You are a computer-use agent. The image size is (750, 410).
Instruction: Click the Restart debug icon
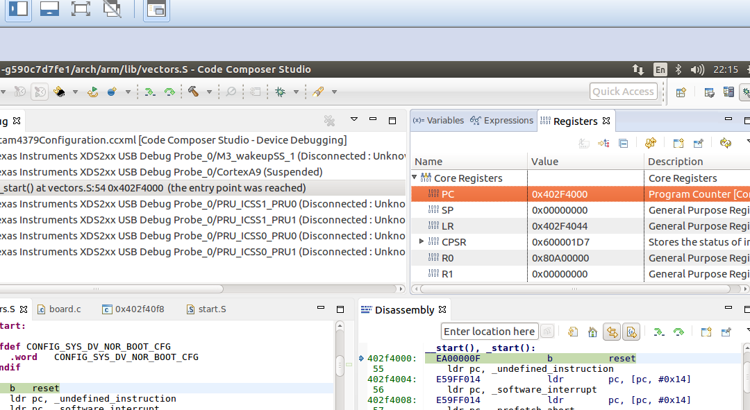93,92
